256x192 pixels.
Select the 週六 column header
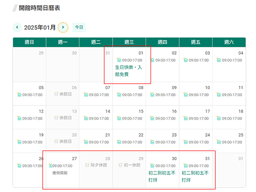pos(229,42)
